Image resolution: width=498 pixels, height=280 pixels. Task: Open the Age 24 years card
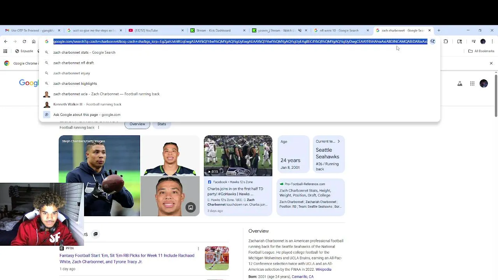pos(293,155)
